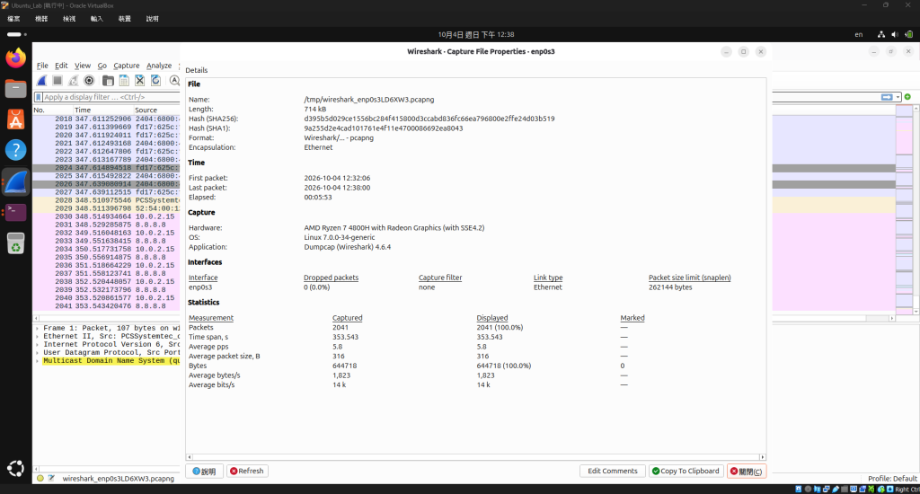Open display filter history dropdown arrow
This screenshot has width=920, height=494.
tap(898, 97)
